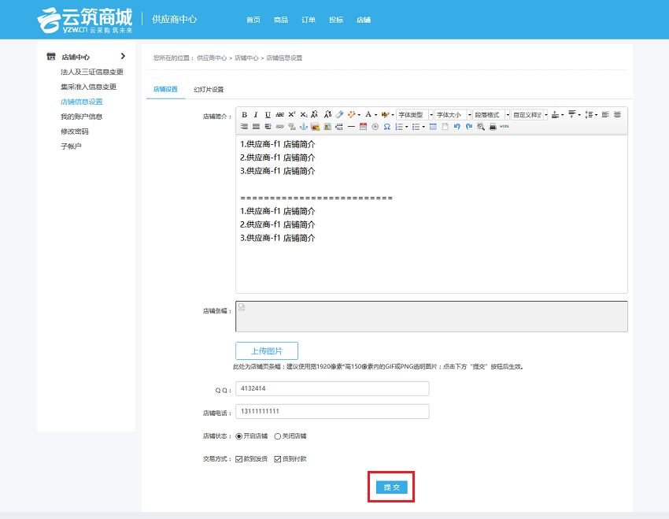
Task: Open the 字体大小 font size dropdown
Action: tap(453, 114)
